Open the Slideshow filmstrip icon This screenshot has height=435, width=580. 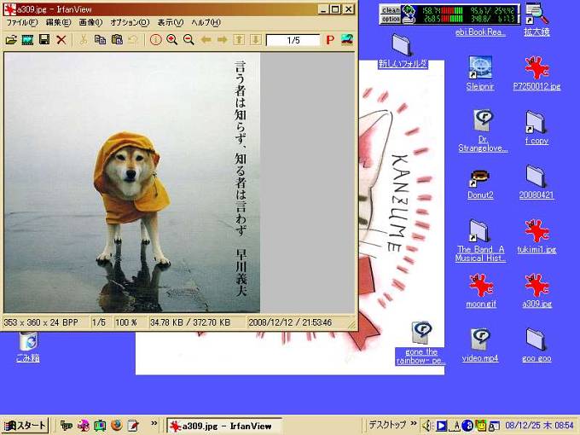27,40
